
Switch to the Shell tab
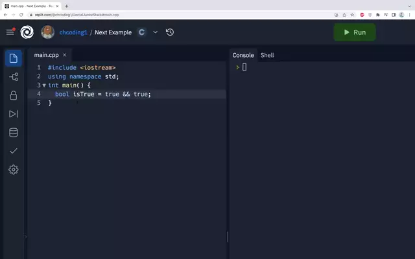point(267,55)
